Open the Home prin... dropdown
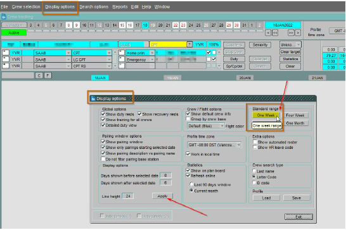Screen dimensions: 346x230 152,53
